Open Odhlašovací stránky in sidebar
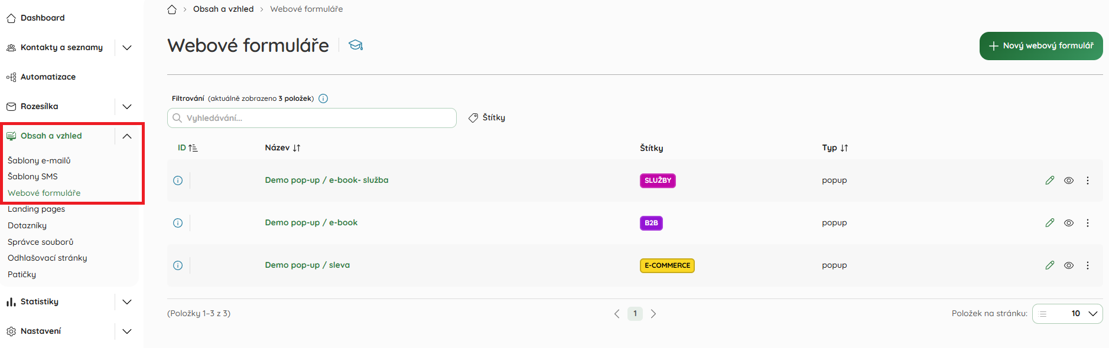This screenshot has width=1109, height=348. click(47, 258)
